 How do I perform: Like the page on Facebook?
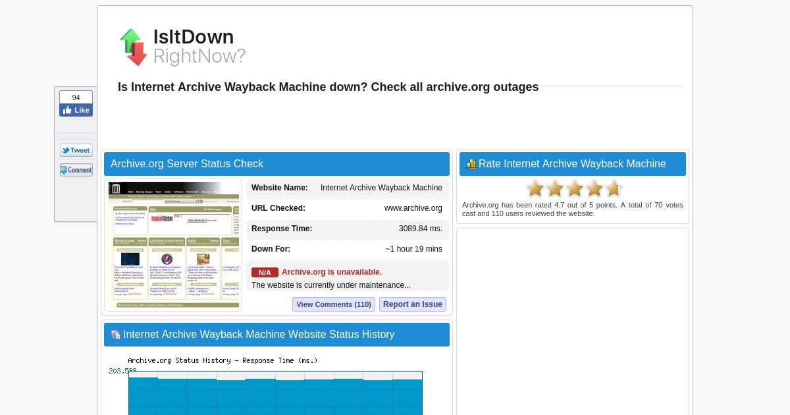pos(76,110)
